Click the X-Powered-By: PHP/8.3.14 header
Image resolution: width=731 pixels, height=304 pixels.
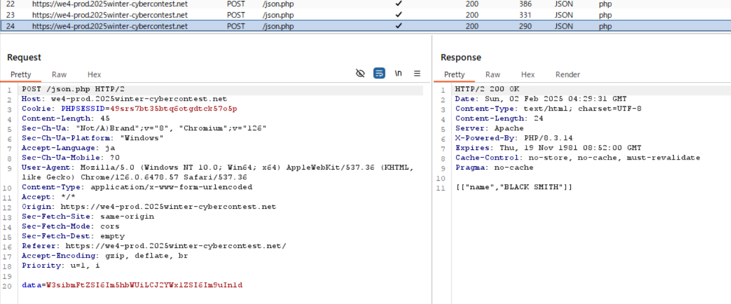tap(514, 138)
